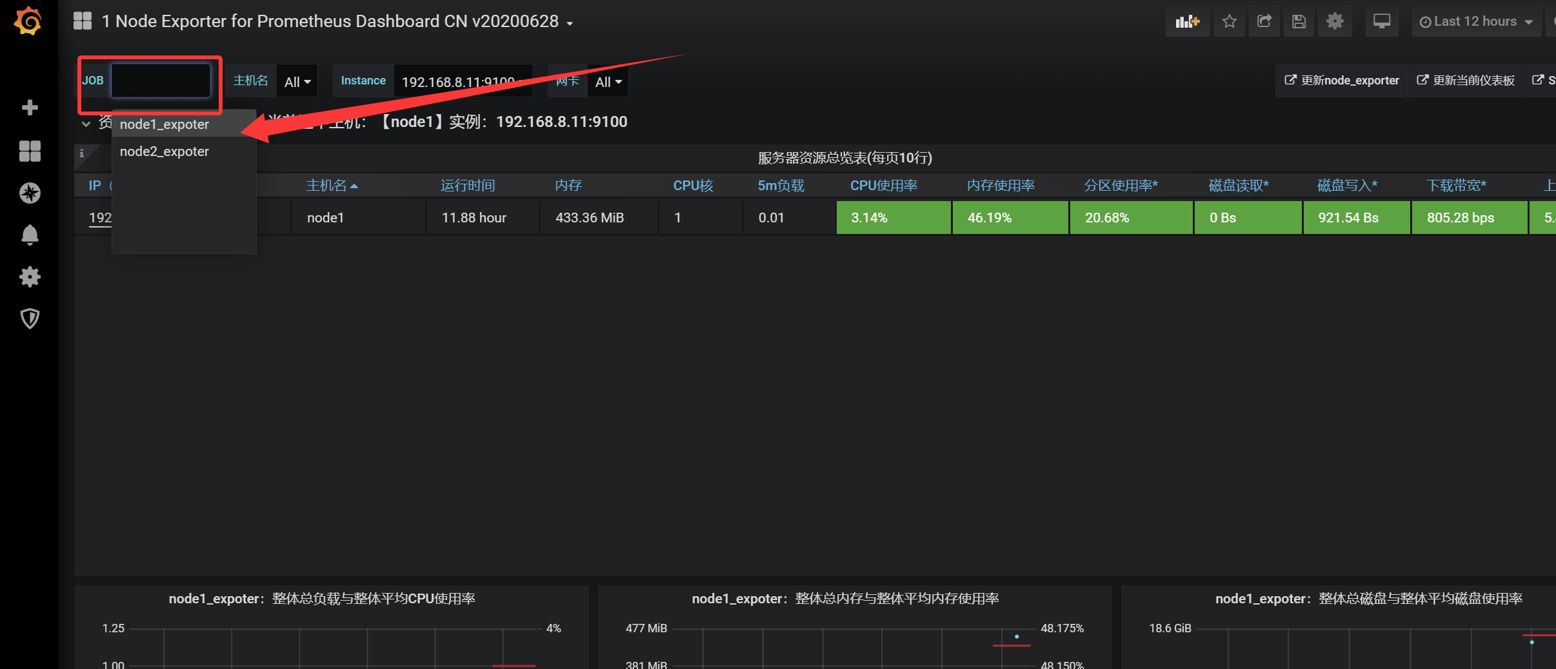Click the 0.01 load value cell
The image size is (1556, 669).
[x=788, y=218]
